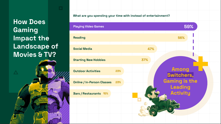Select the Starting New Hobbies bar
The height and width of the screenshot is (124, 221).
[110, 60]
